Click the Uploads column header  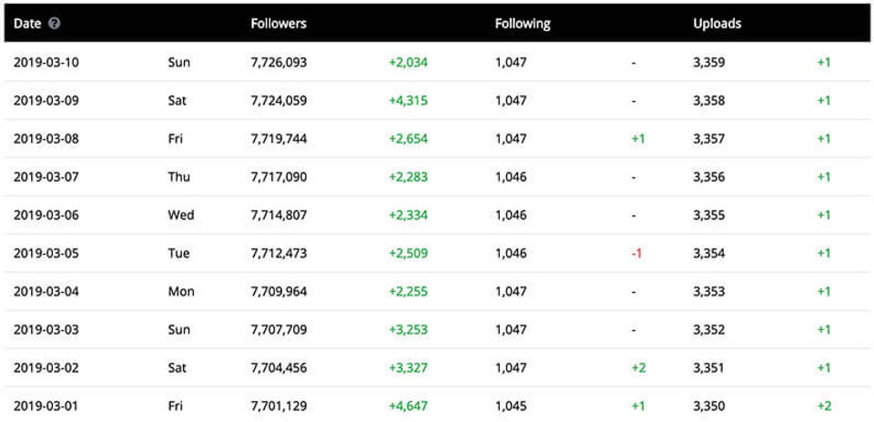click(717, 24)
